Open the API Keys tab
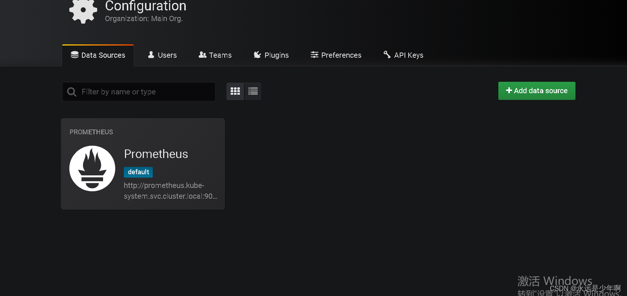This screenshot has height=296, width=627. point(403,55)
